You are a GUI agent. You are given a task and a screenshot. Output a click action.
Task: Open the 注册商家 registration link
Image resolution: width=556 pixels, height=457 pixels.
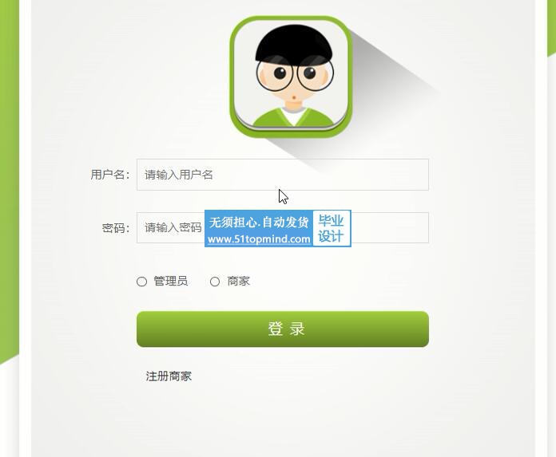(x=169, y=376)
